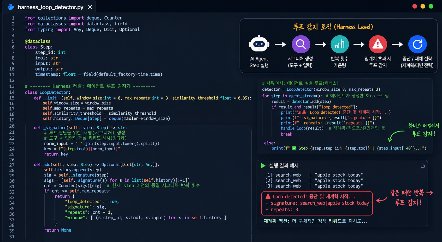The image size is (442, 242).
Task: Click the 'AI Agent Step 실행' label
Action: coord(259,62)
